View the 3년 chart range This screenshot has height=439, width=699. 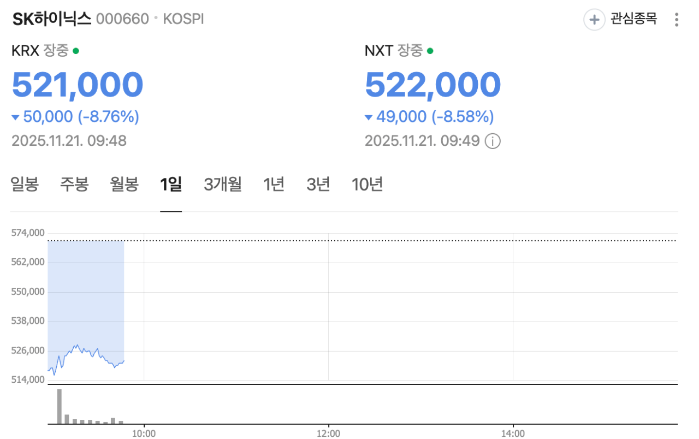point(318,185)
